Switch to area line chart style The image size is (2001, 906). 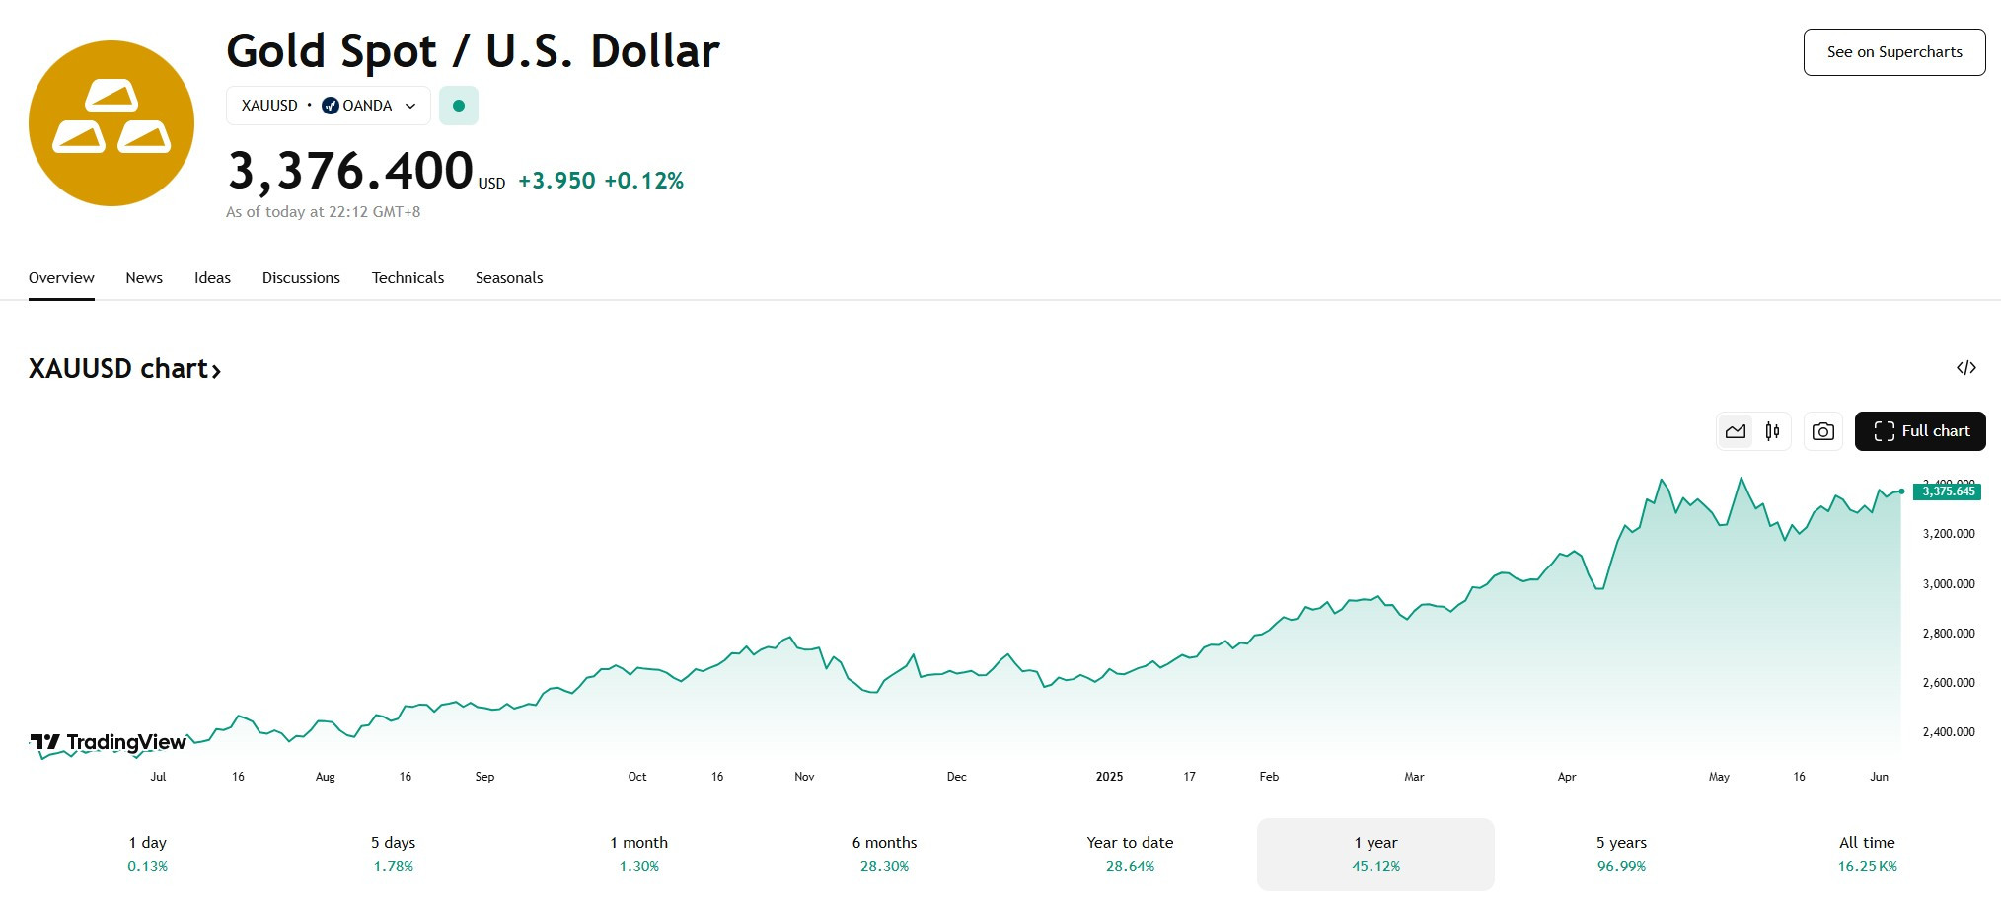[1736, 431]
